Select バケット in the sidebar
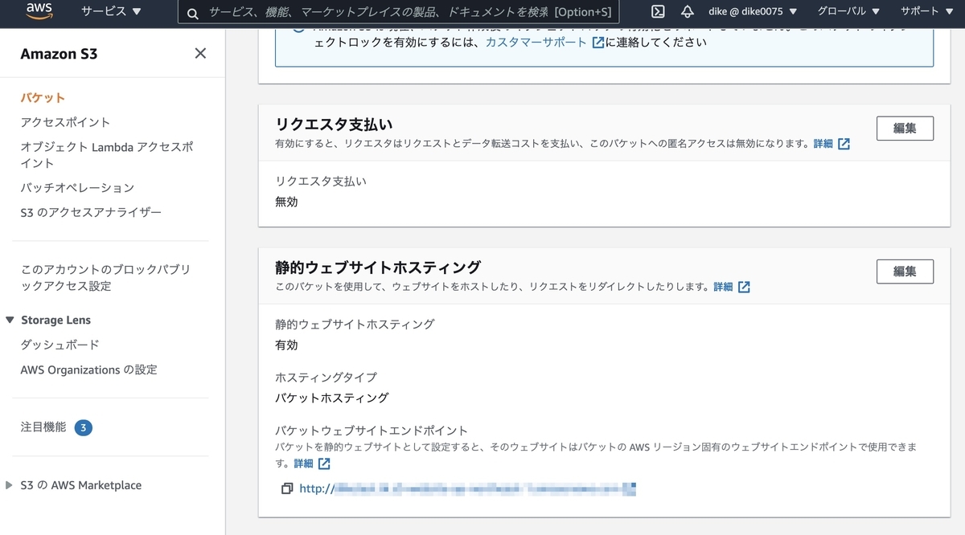 click(x=43, y=97)
